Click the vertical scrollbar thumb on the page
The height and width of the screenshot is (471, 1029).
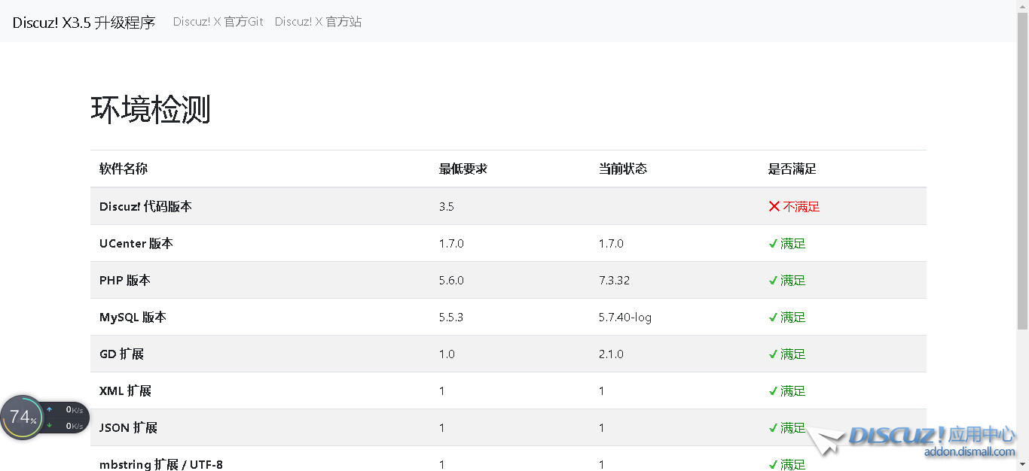[1022, 170]
